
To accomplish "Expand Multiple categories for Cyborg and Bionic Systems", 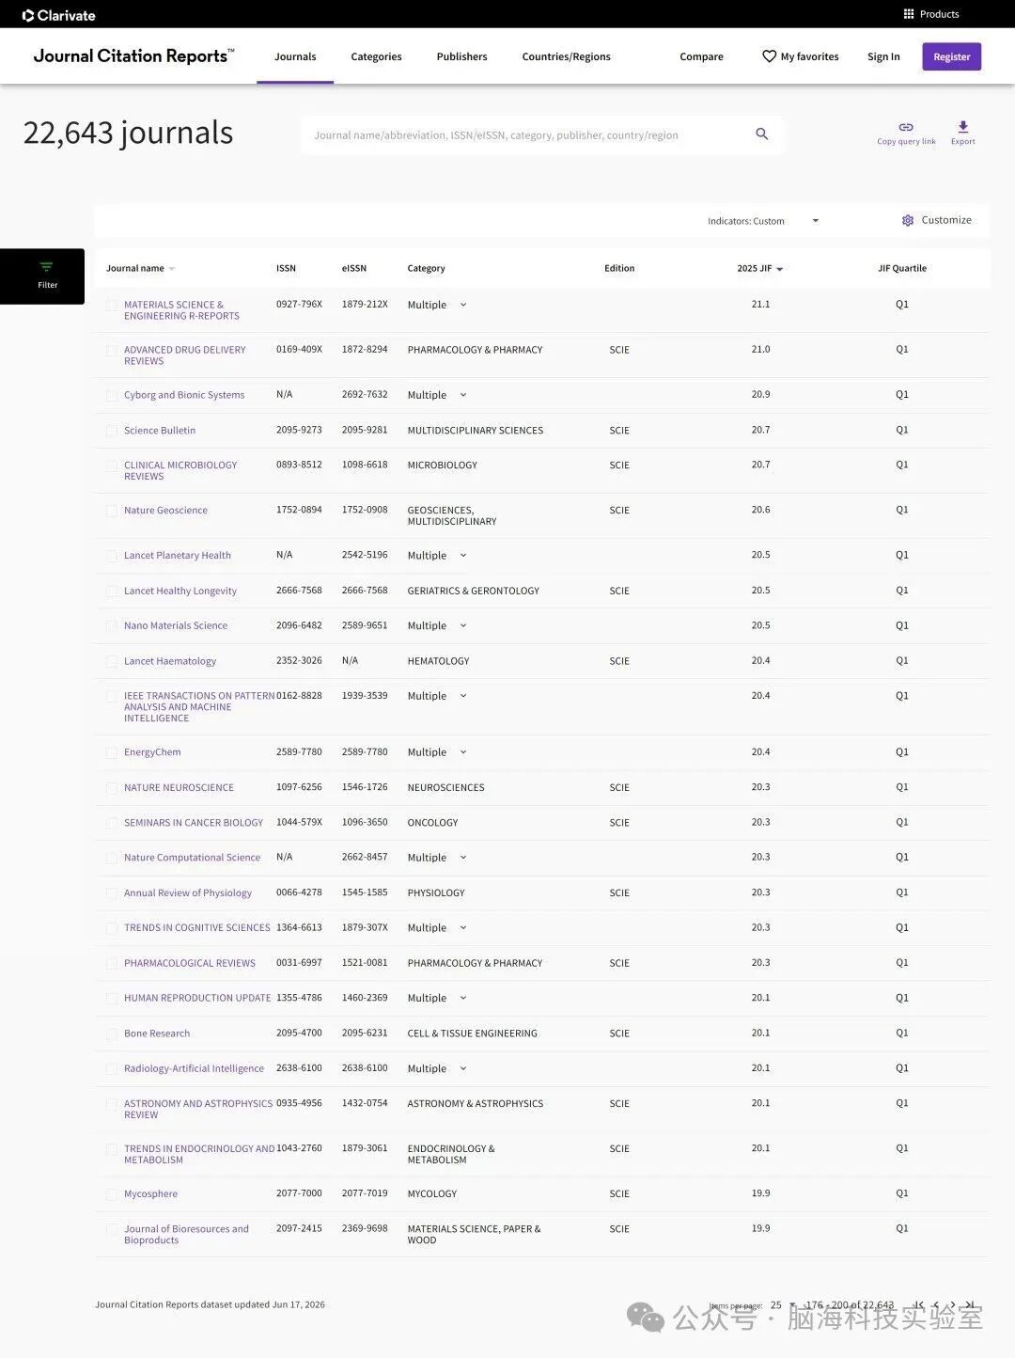I will (x=463, y=395).
